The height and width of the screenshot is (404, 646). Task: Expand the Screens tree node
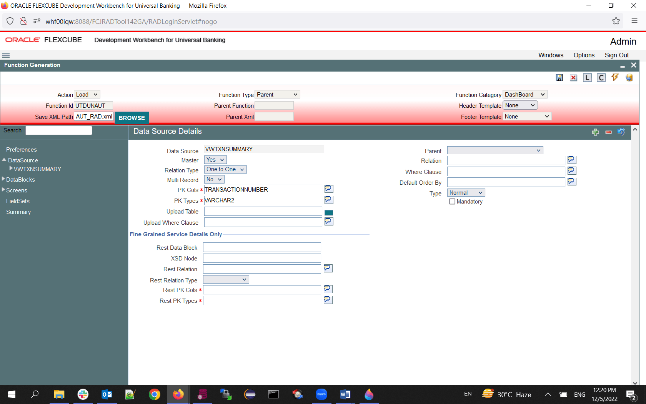pyautogui.click(x=3, y=190)
